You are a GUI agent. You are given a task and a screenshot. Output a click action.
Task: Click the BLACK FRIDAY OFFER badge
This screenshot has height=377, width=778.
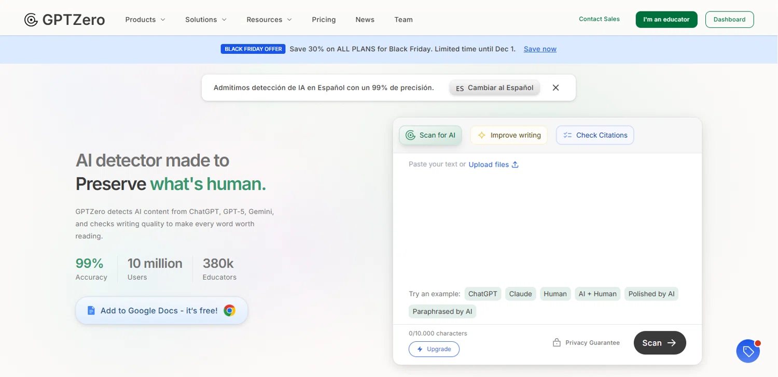(x=253, y=49)
